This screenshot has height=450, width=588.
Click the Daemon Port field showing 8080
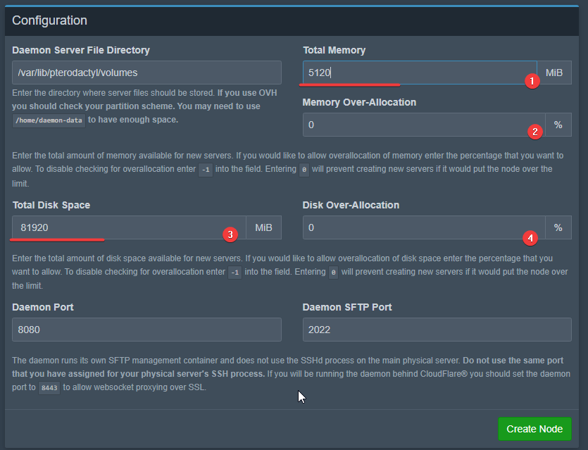tap(146, 330)
